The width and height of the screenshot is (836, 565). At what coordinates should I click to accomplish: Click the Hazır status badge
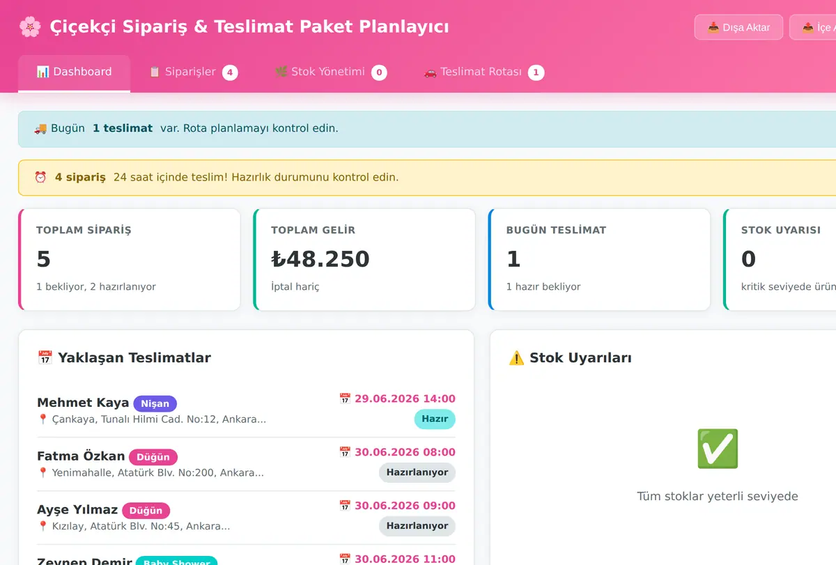click(x=435, y=419)
